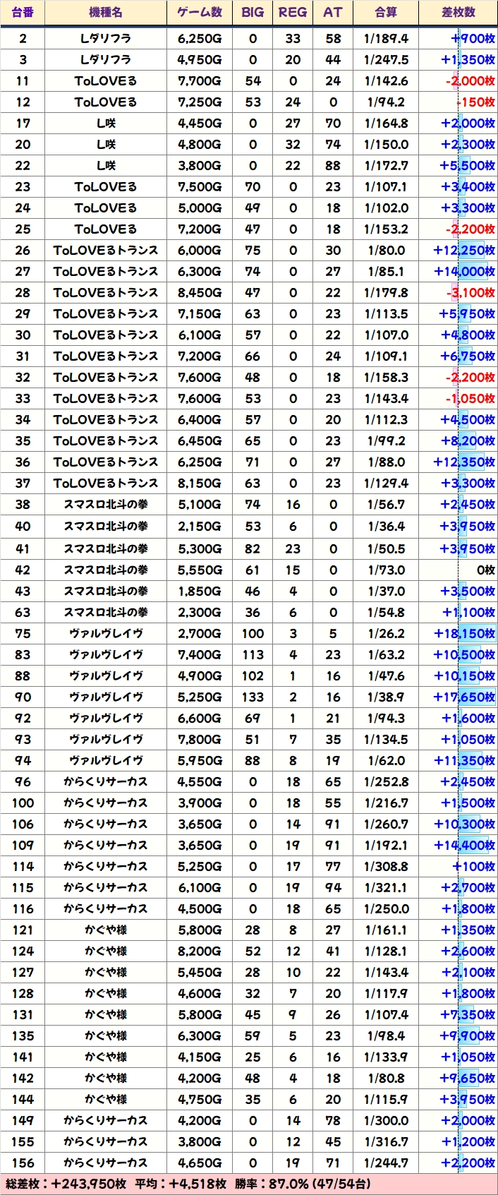Select the 1/47.6 cell for machine 88

[x=386, y=675]
